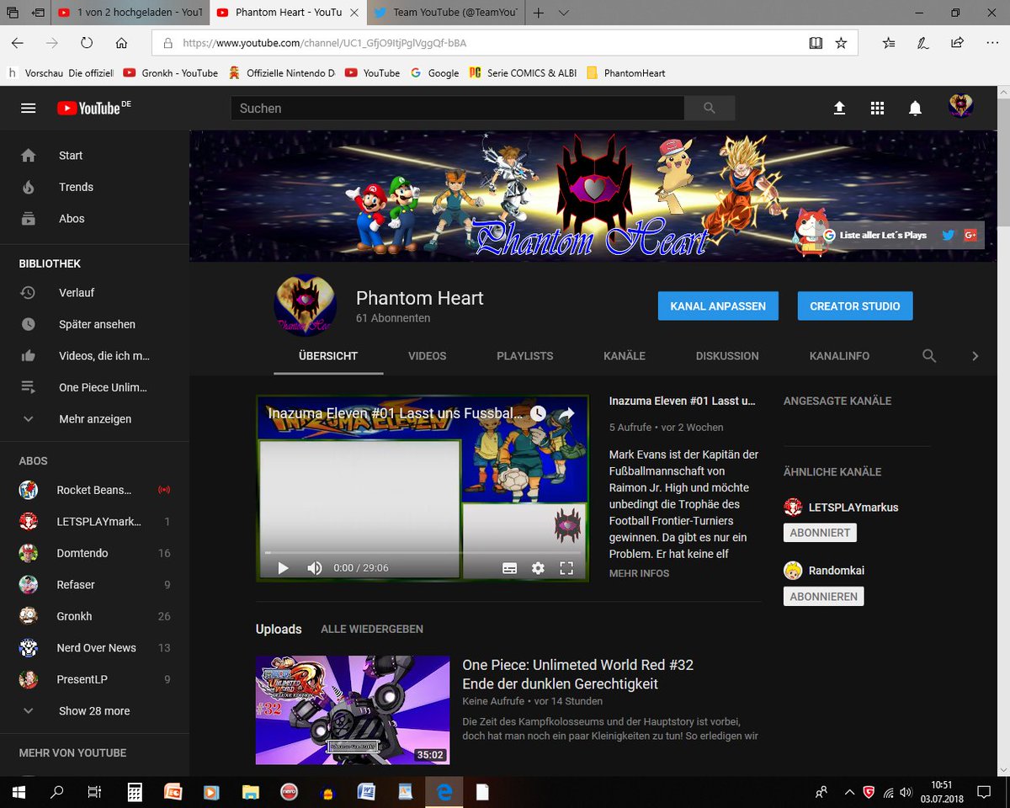This screenshot has height=808, width=1010.
Task: Click CREATOR STUDIO button
Action: coord(855,306)
